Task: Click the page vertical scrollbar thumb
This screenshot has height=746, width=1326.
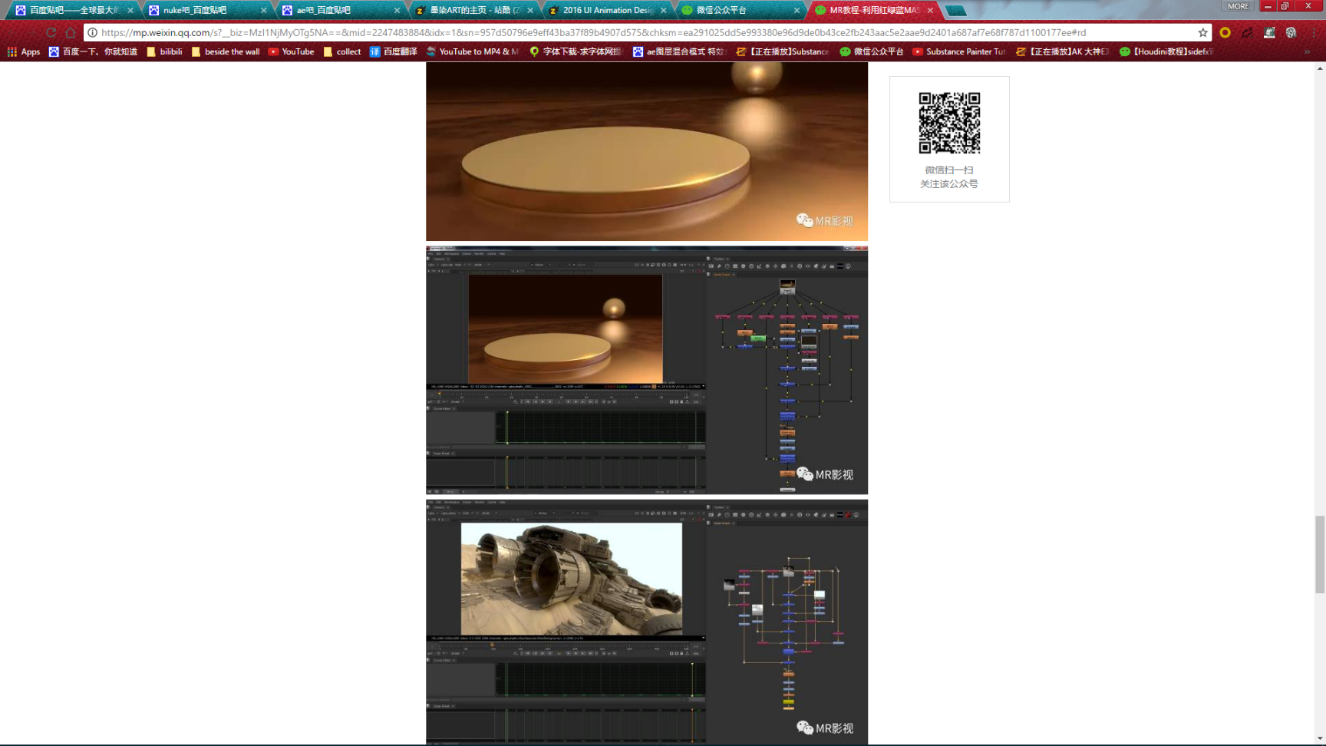Action: coord(1319,554)
